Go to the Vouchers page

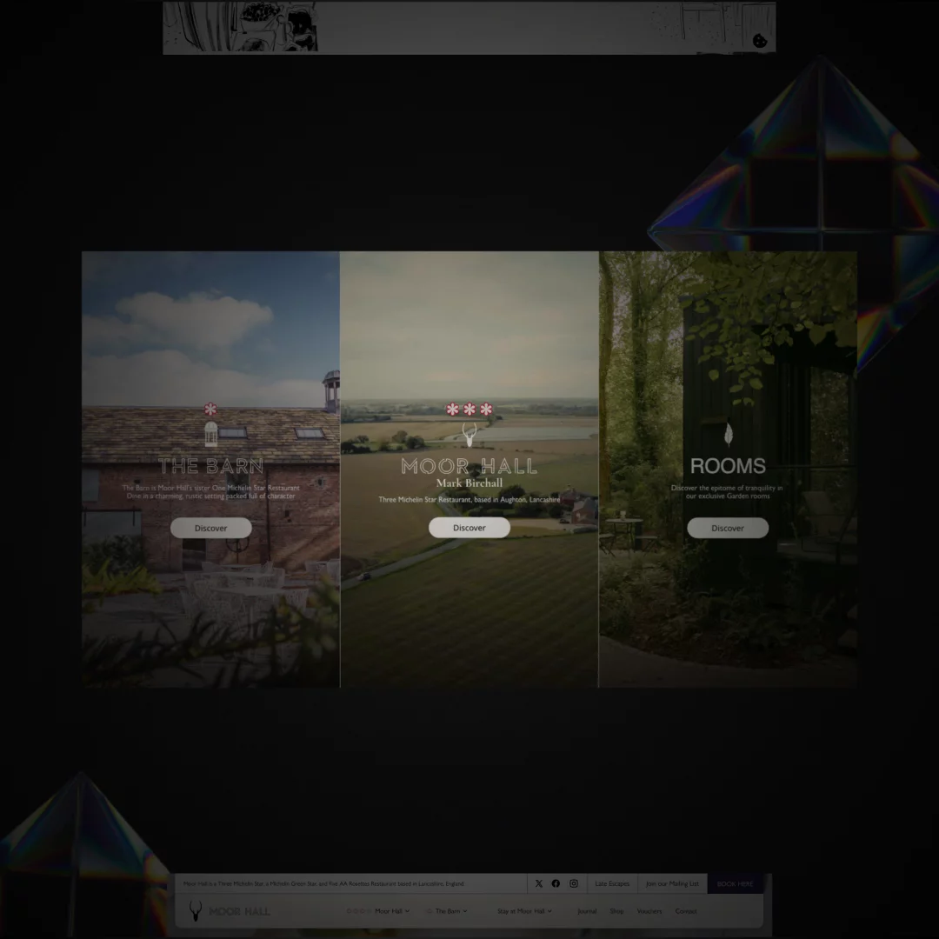[649, 911]
